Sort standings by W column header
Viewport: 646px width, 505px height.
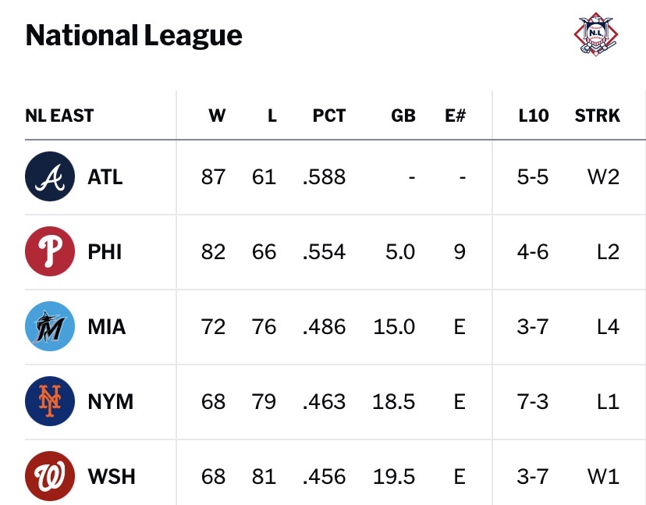pyautogui.click(x=217, y=116)
